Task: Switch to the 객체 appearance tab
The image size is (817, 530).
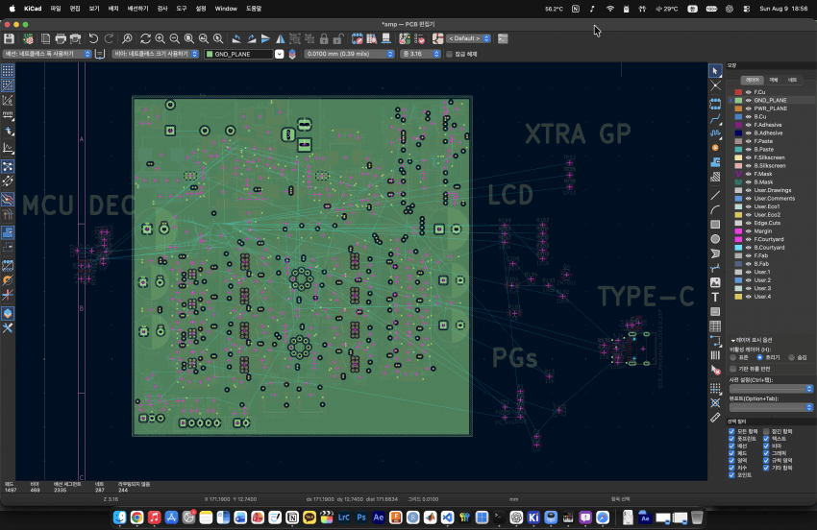Action: coord(774,81)
